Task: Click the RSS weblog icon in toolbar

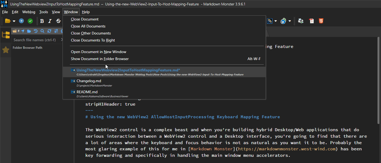Action: 270,21
